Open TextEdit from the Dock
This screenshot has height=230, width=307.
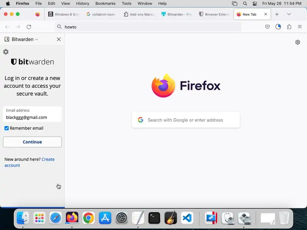pyautogui.click(x=138, y=218)
